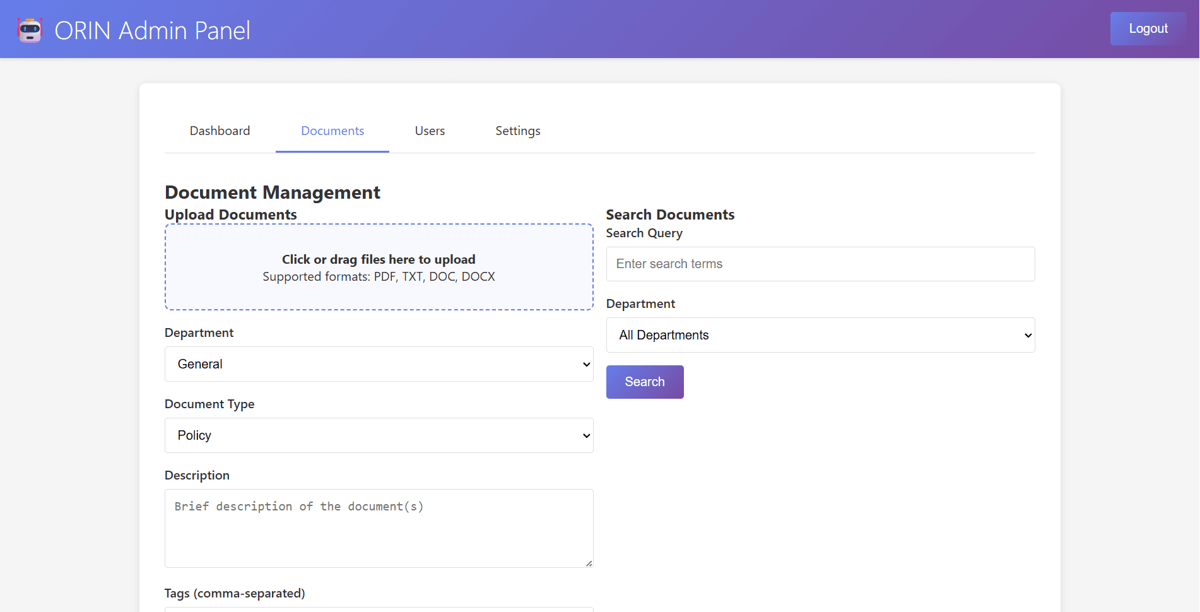Click the Description textarea resize handle

[x=589, y=563]
